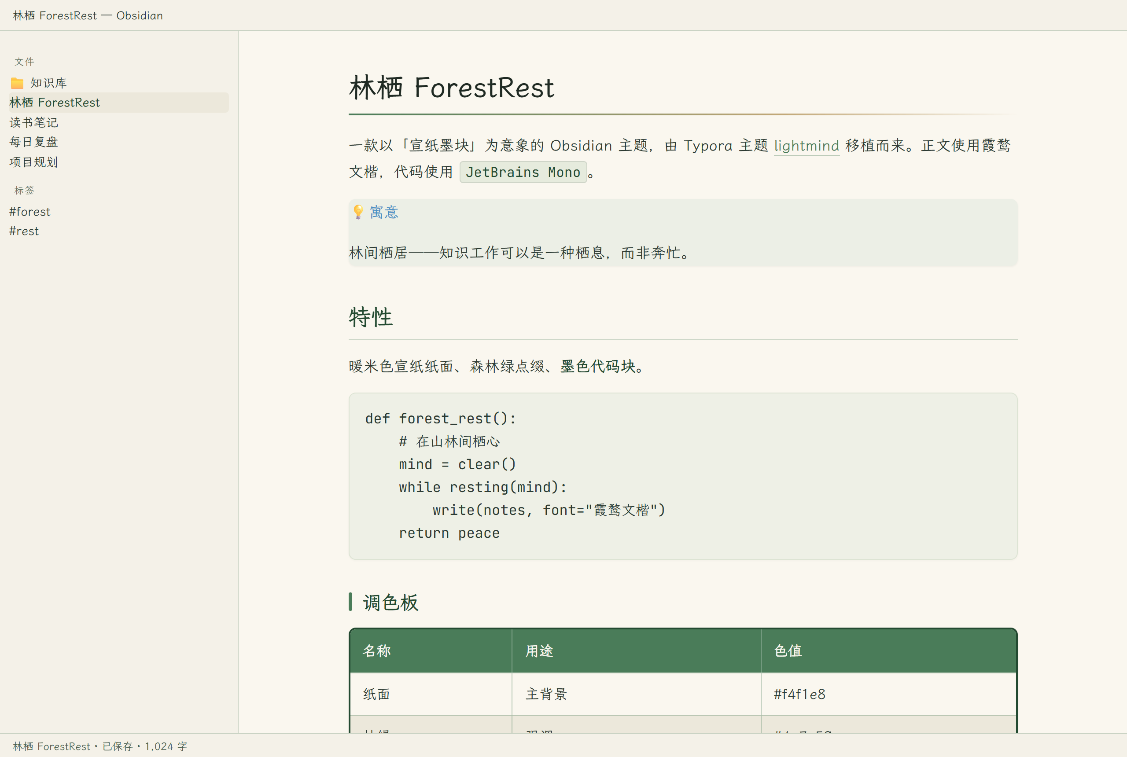Click the window title 林栖 ForestRest — Obsidian
Screen dimensions: 1127x757
[88, 15]
